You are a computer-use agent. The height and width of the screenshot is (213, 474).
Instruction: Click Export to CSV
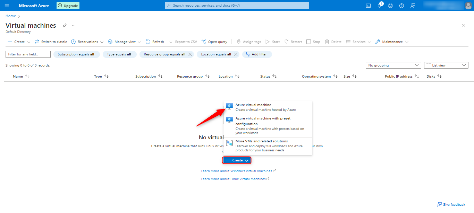click(183, 42)
